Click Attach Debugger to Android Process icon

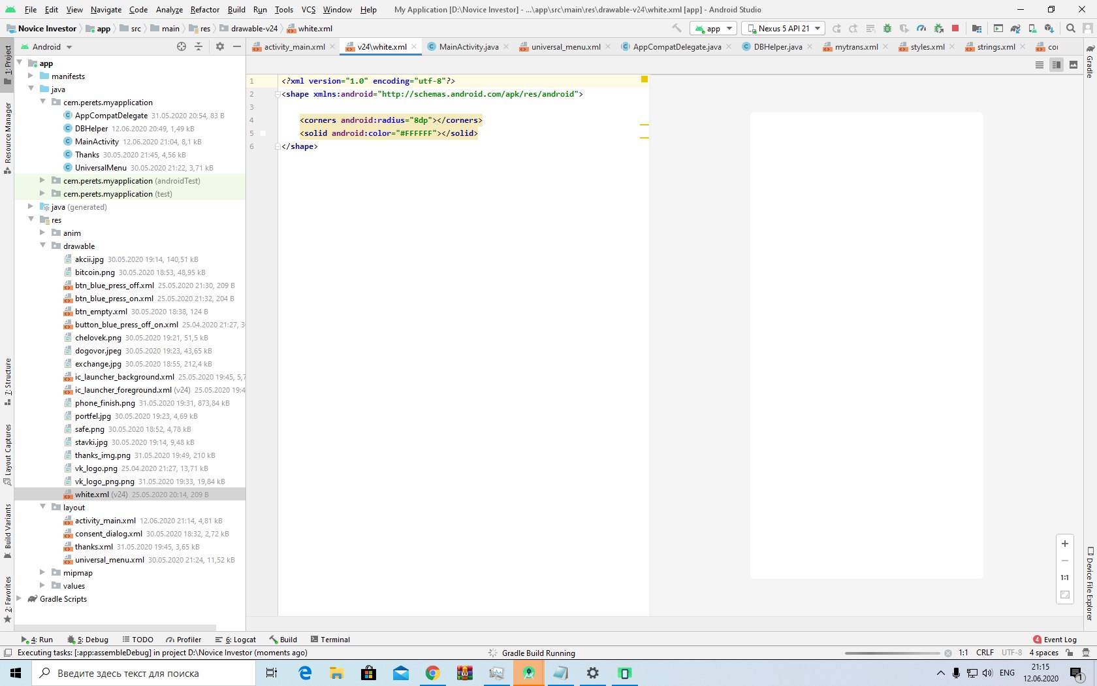(938, 29)
